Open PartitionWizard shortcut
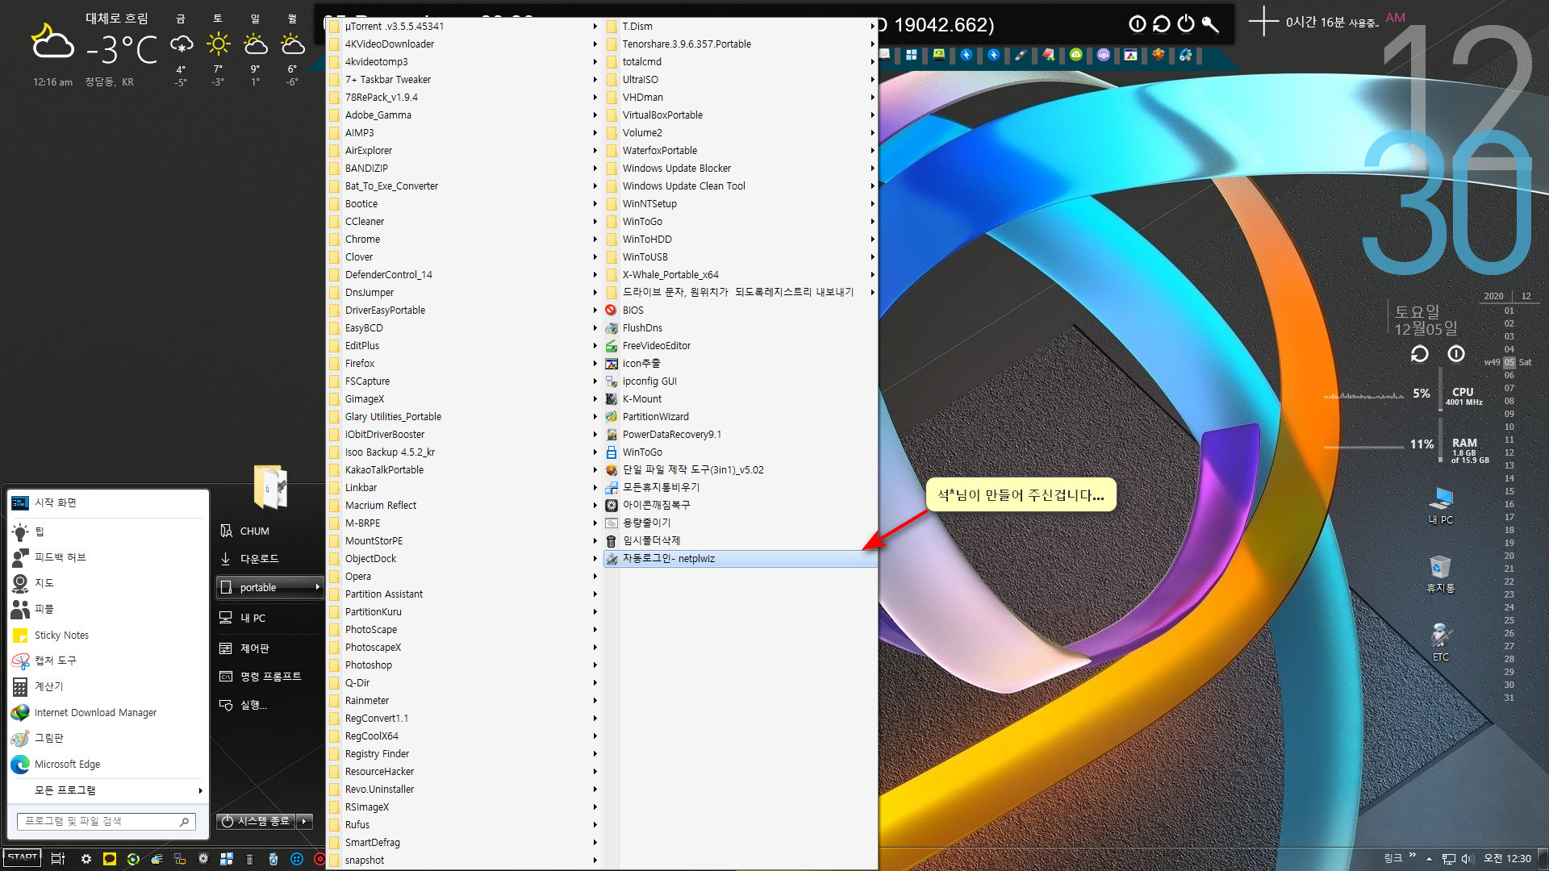The width and height of the screenshot is (1549, 871). (x=741, y=417)
